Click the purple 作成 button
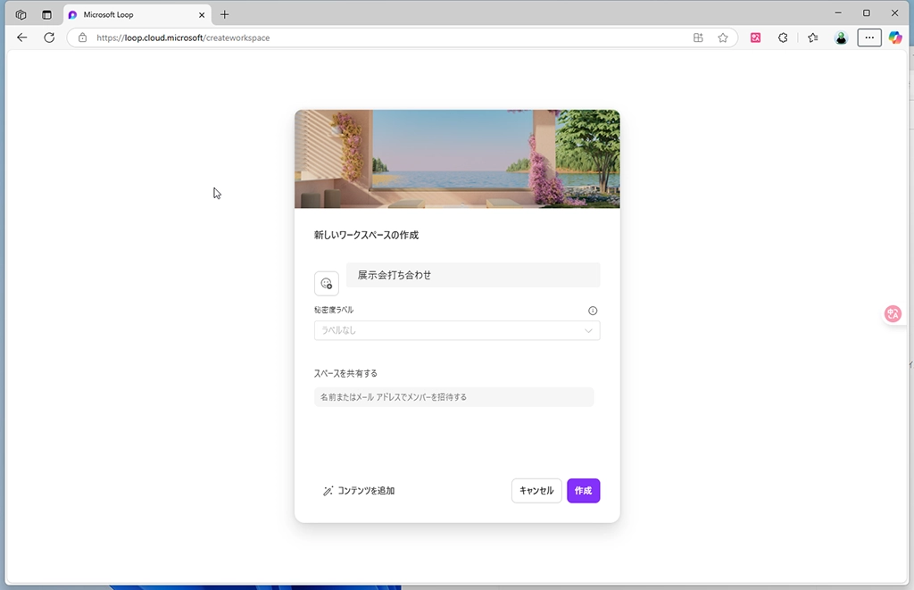 (583, 491)
